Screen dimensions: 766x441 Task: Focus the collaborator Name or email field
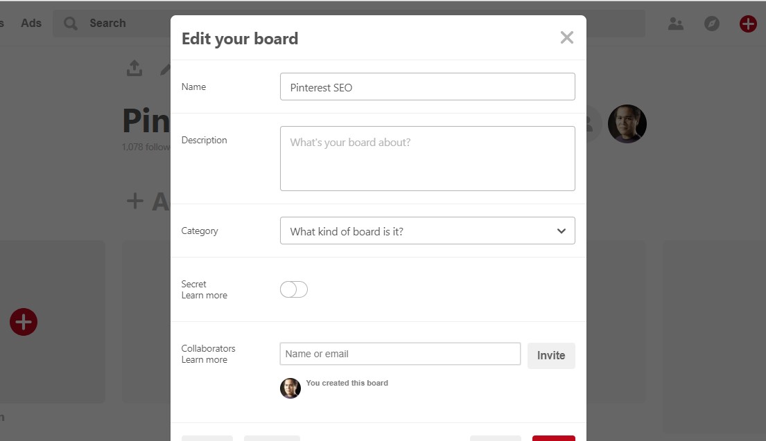coord(400,354)
